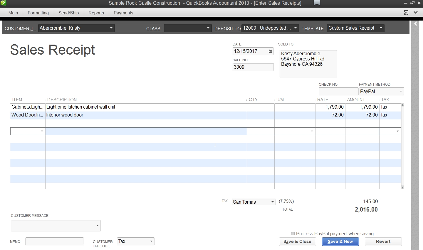Open the Template dropdown

381,28
